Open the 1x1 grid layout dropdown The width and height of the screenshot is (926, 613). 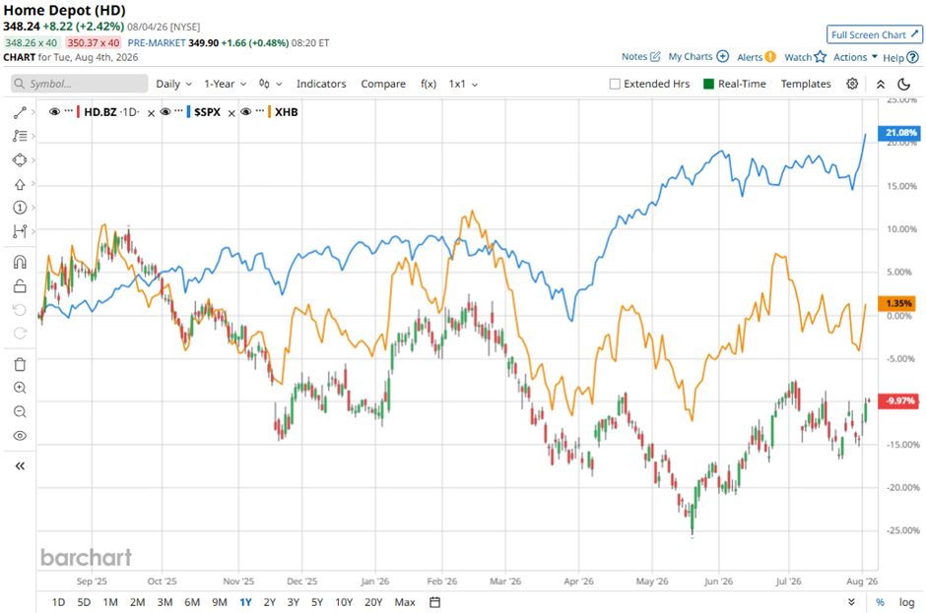click(463, 84)
